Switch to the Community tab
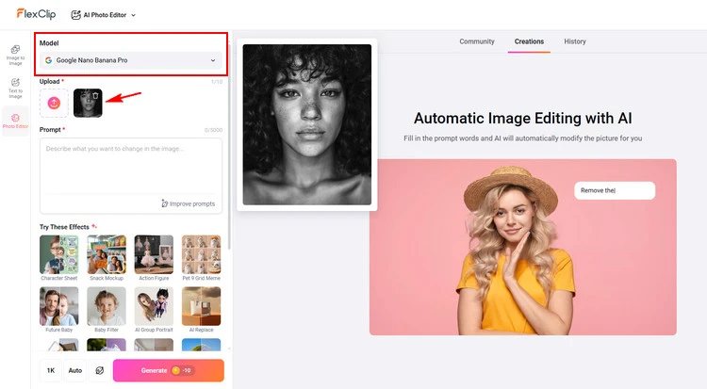 (477, 41)
